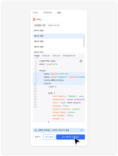The height and width of the screenshot is (156, 118).
Task: Select the highlighted 레이어 명칭 row
Action: click(x=58, y=36)
